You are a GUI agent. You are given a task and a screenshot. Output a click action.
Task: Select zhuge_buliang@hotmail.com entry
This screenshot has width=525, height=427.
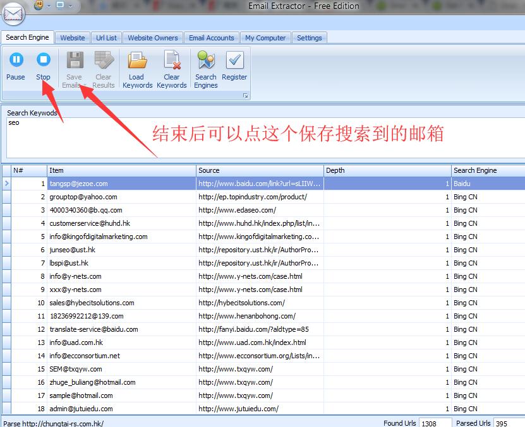(x=92, y=382)
